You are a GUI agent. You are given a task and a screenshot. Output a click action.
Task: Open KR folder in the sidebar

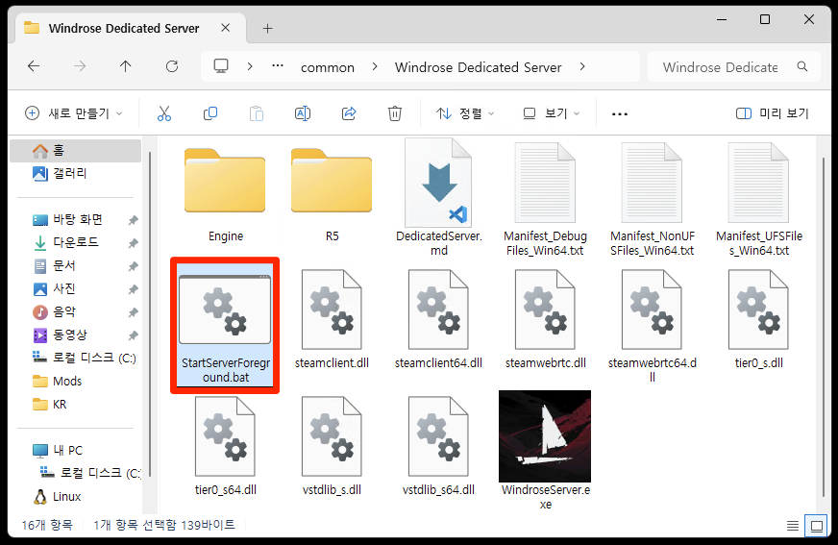[x=75, y=405]
